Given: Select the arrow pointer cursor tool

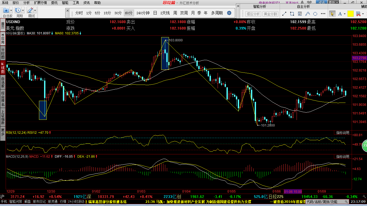Looking at the screenshot, I should 332,14.
